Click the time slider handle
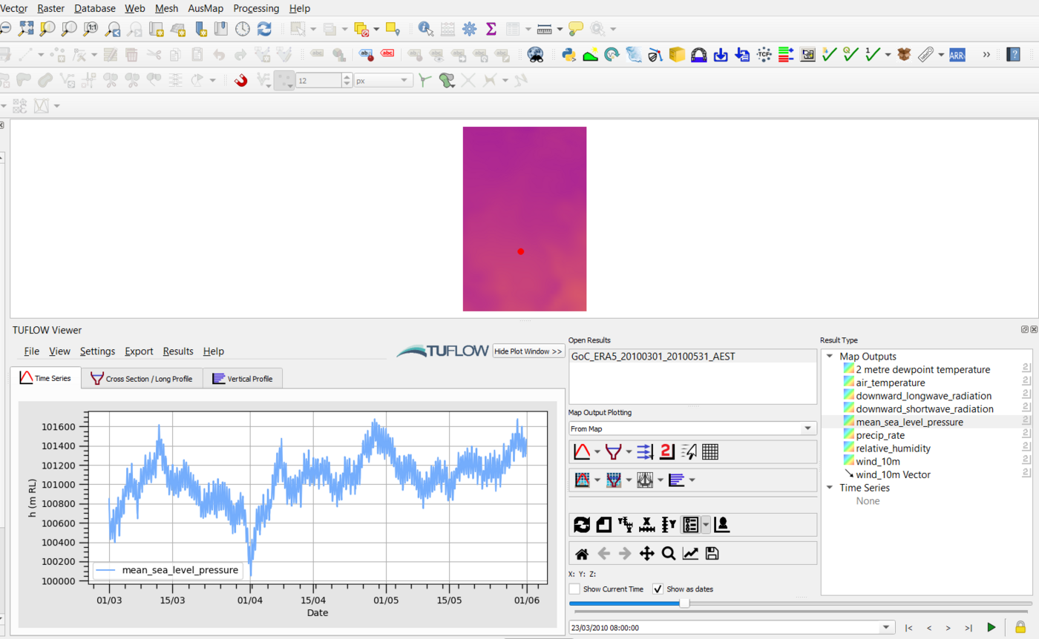This screenshot has width=1039, height=639. [684, 603]
